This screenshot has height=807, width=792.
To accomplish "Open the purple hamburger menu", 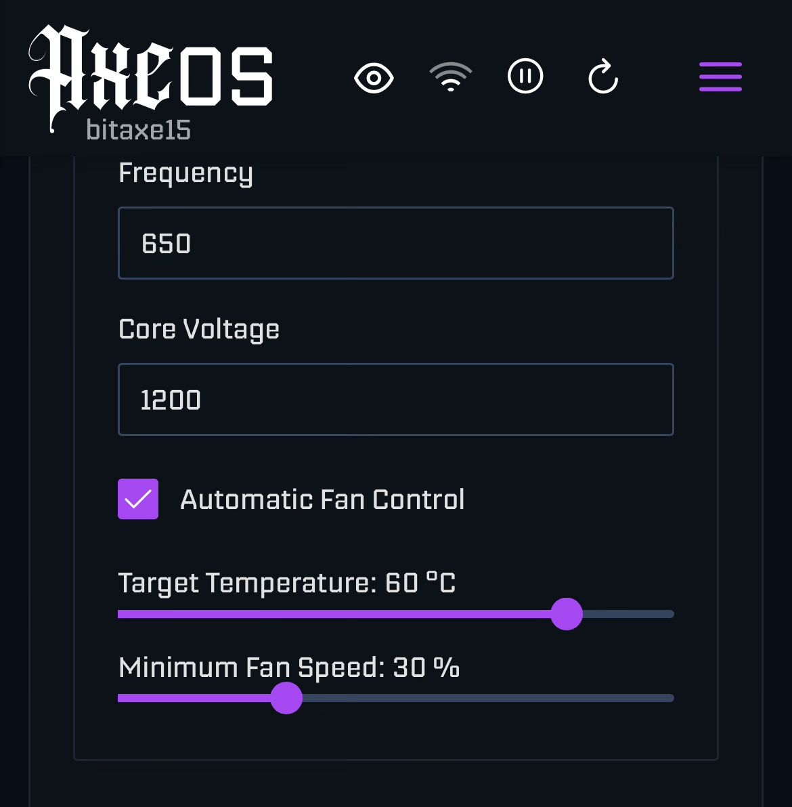I will [720, 77].
